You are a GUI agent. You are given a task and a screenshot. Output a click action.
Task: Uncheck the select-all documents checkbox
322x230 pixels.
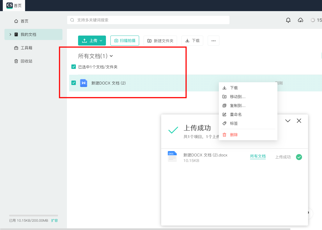[74, 67]
